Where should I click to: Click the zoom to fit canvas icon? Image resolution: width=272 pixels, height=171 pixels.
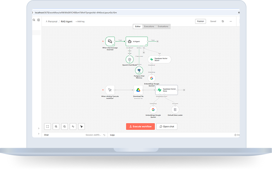(x=47, y=126)
